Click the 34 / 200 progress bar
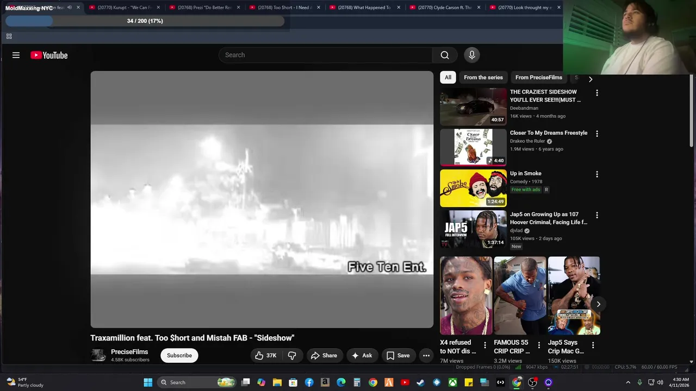The height and width of the screenshot is (391, 696). tap(145, 21)
